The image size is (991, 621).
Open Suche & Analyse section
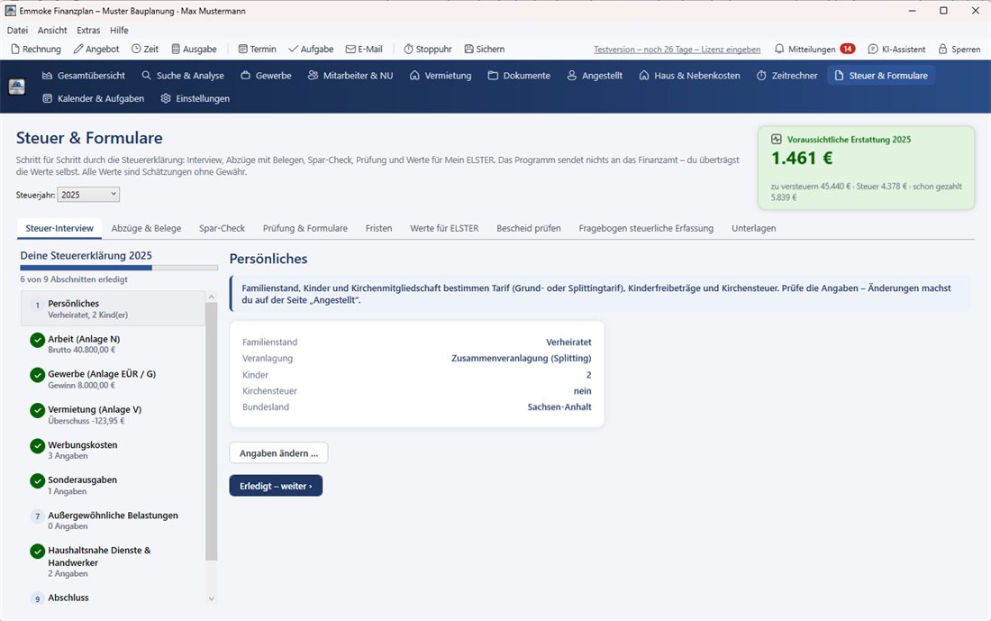click(x=183, y=75)
